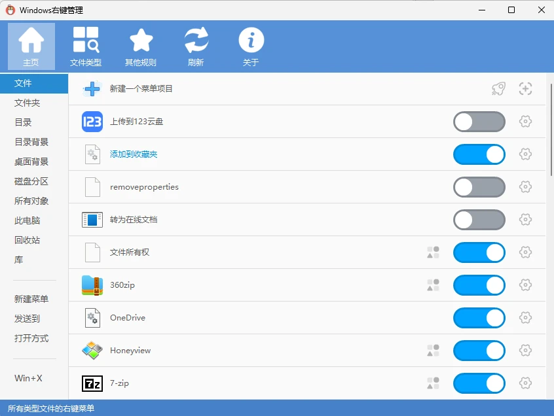The image size is (554, 416).
Task: Click the vertical scrollbar of the list
Action: [x=550, y=131]
